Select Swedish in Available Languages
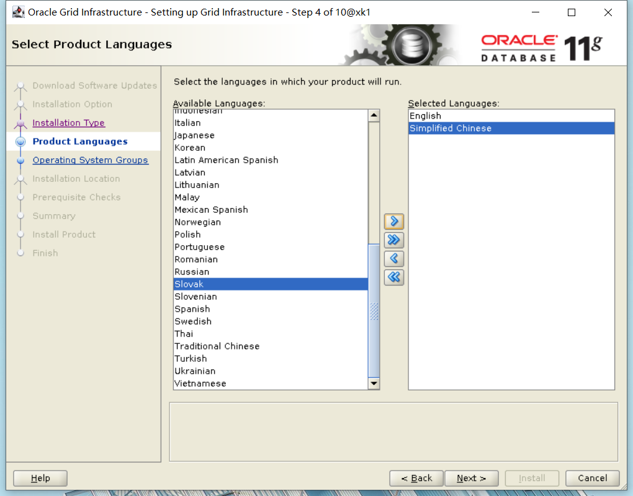633x496 pixels. [271, 322]
